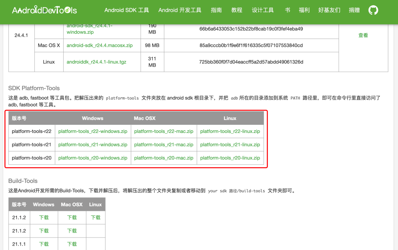Open the Android 开发工具 menu
398x250 pixels.
click(179, 10)
